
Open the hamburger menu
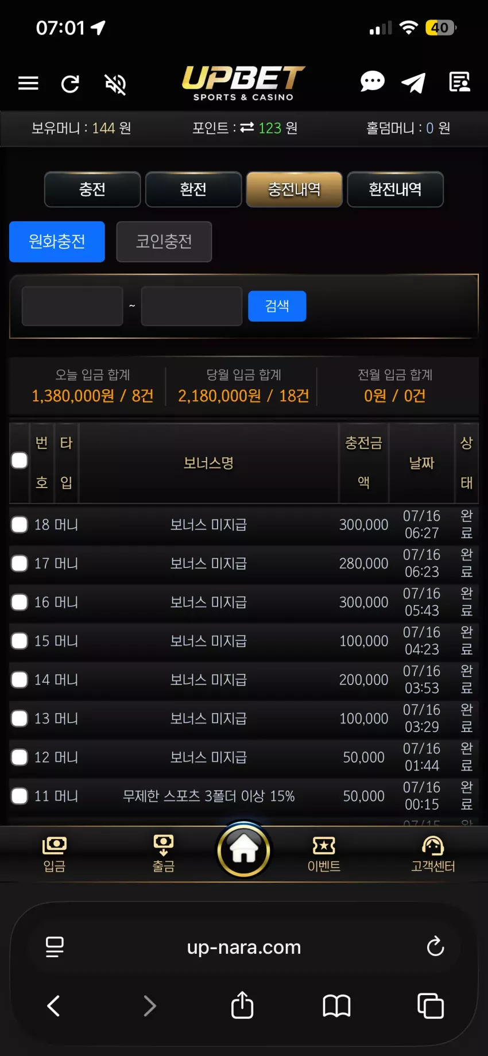pyautogui.click(x=28, y=84)
